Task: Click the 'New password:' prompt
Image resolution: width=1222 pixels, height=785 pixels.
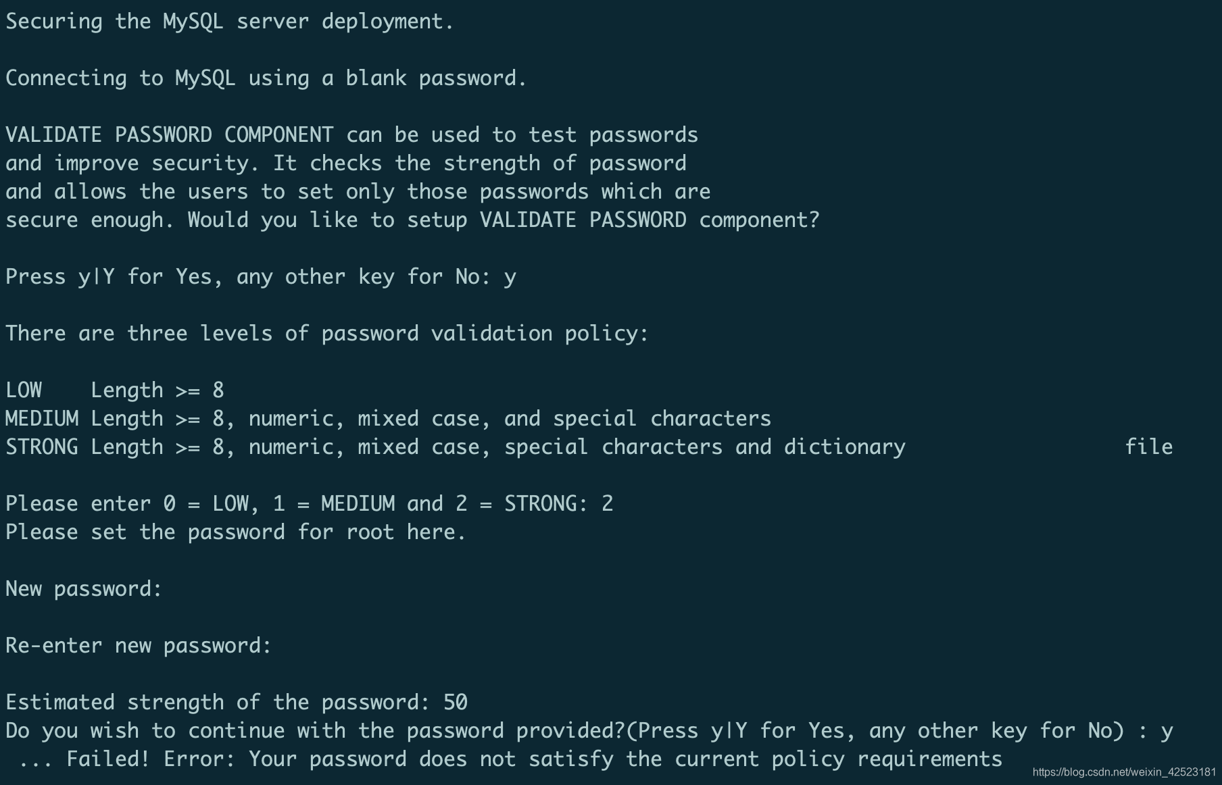Action: pyautogui.click(x=84, y=589)
